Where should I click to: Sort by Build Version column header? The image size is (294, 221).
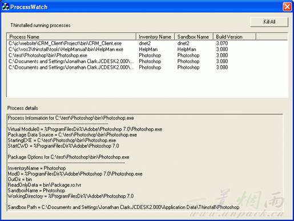coord(235,37)
